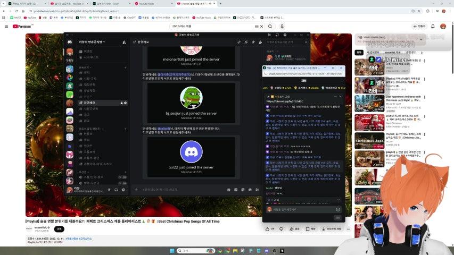Open YouTube account avatar menu
This screenshot has width=454, height=255.
[x=443, y=27]
